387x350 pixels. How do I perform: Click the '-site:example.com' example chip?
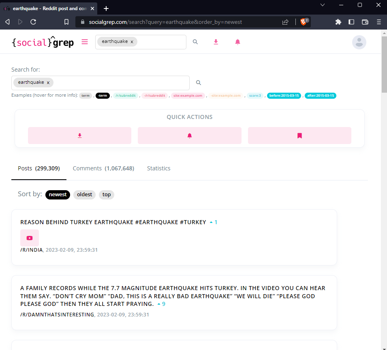226,95
